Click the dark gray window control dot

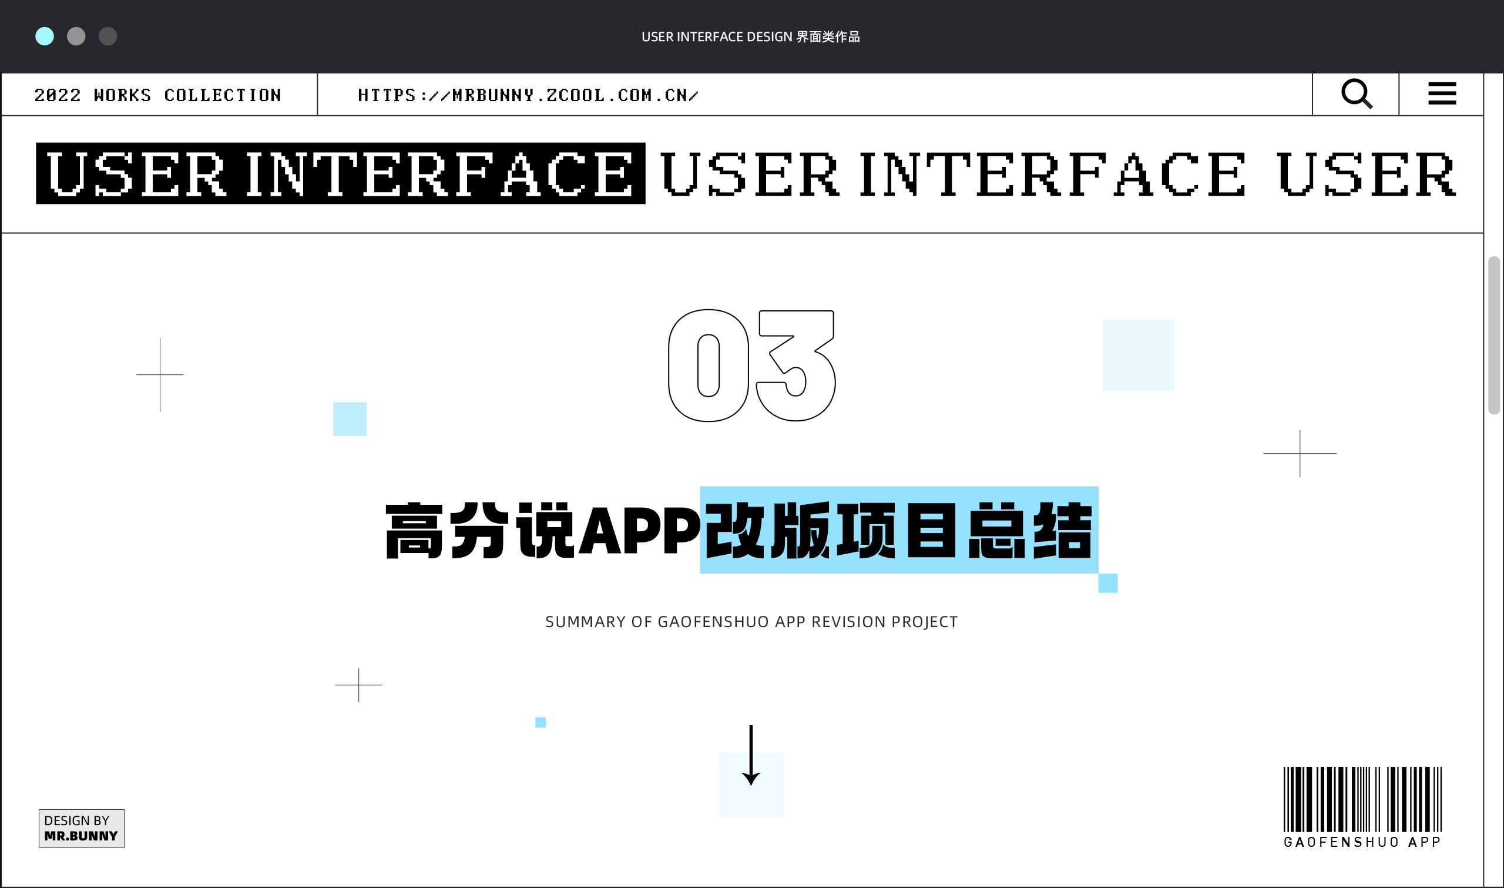pyautogui.click(x=108, y=36)
